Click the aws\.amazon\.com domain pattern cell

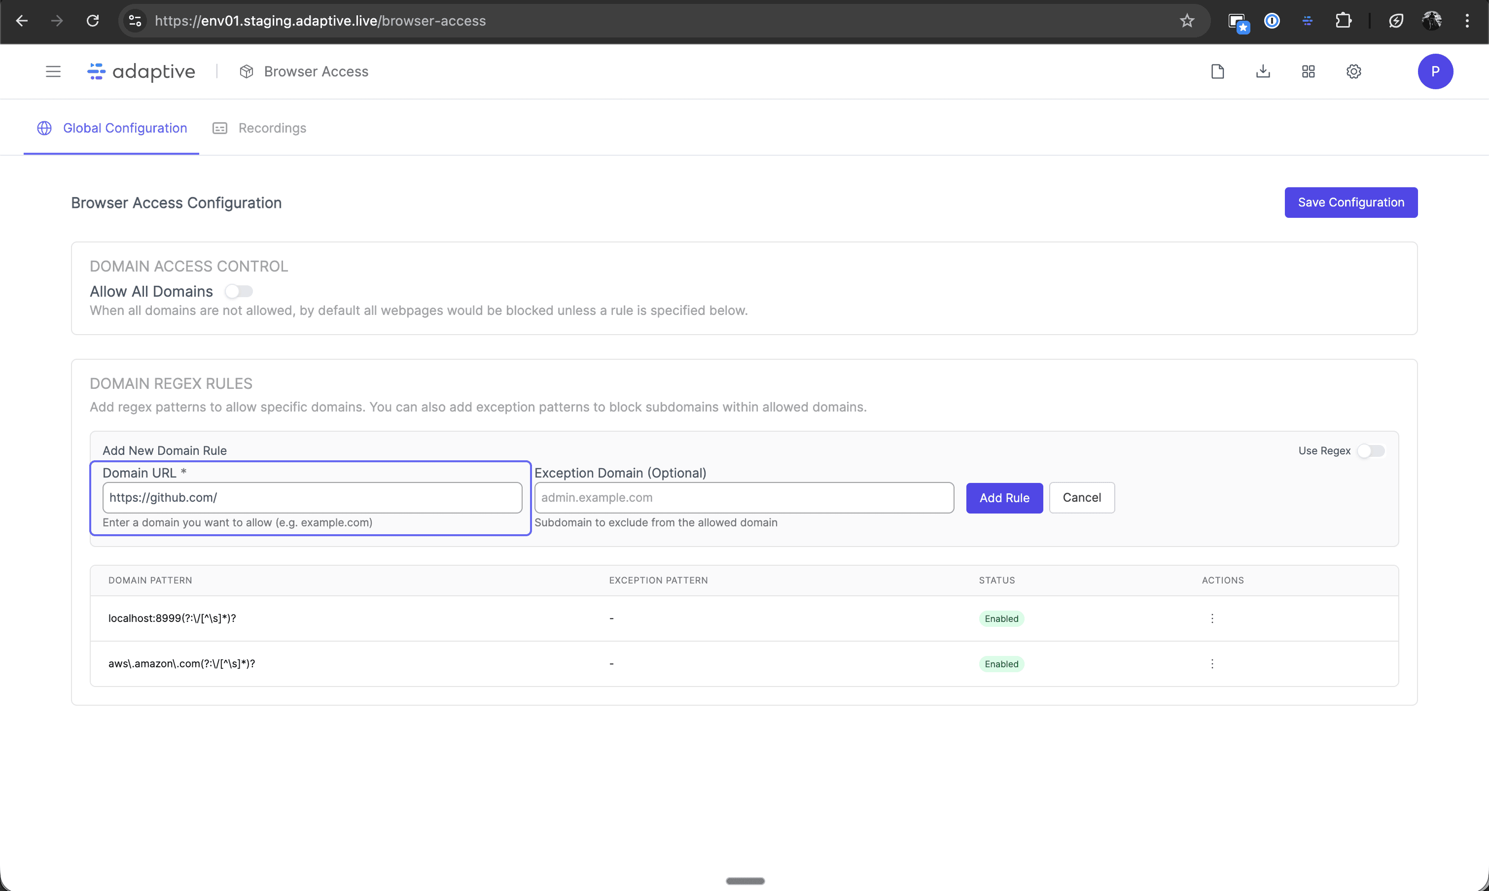click(x=181, y=664)
